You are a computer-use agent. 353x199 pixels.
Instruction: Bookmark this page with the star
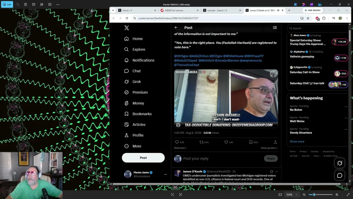pyautogui.click(x=308, y=18)
